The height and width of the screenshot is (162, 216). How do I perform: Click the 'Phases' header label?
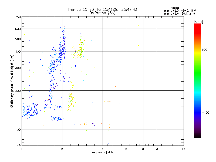click(x=175, y=8)
